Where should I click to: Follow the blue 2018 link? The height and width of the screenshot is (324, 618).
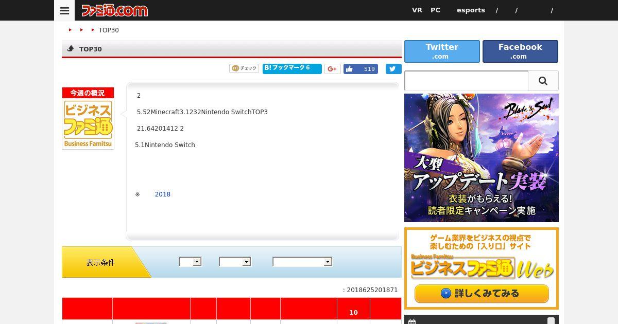(162, 194)
